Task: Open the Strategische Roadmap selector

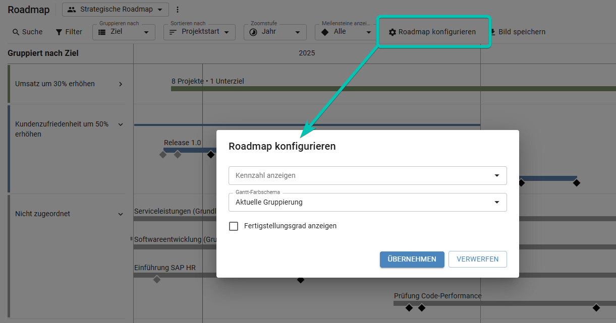Action: click(116, 10)
